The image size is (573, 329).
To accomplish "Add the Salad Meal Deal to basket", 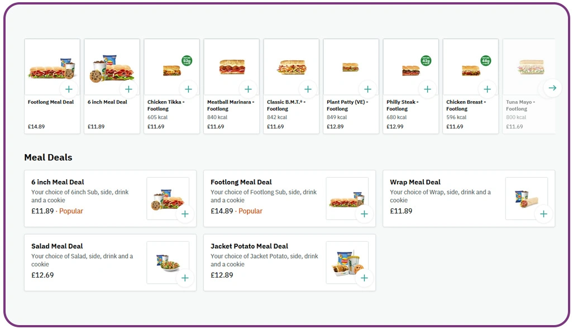I will 185,278.
